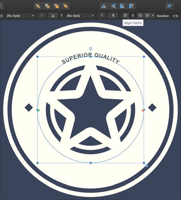Screen dimensions: 181x200
Task: Set text alignment to Align Right
Action: tap(140, 15)
